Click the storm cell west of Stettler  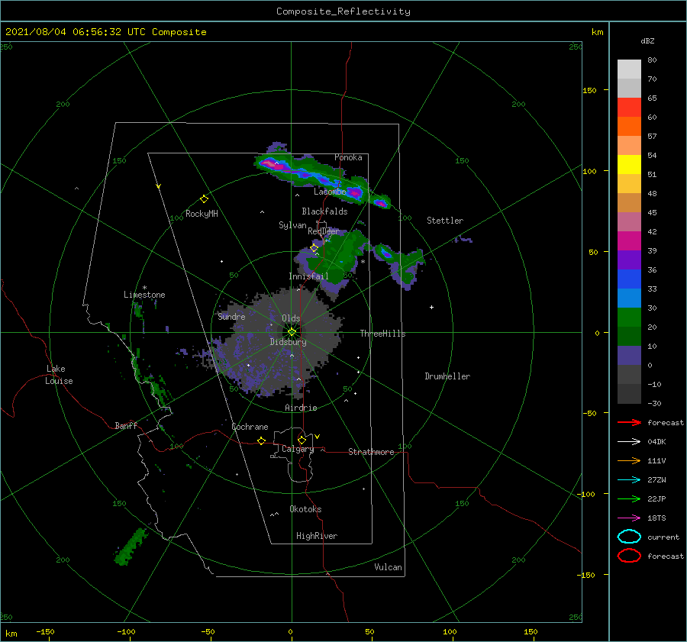(385, 253)
